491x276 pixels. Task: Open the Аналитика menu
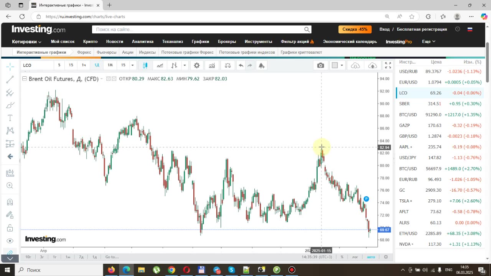(x=143, y=41)
